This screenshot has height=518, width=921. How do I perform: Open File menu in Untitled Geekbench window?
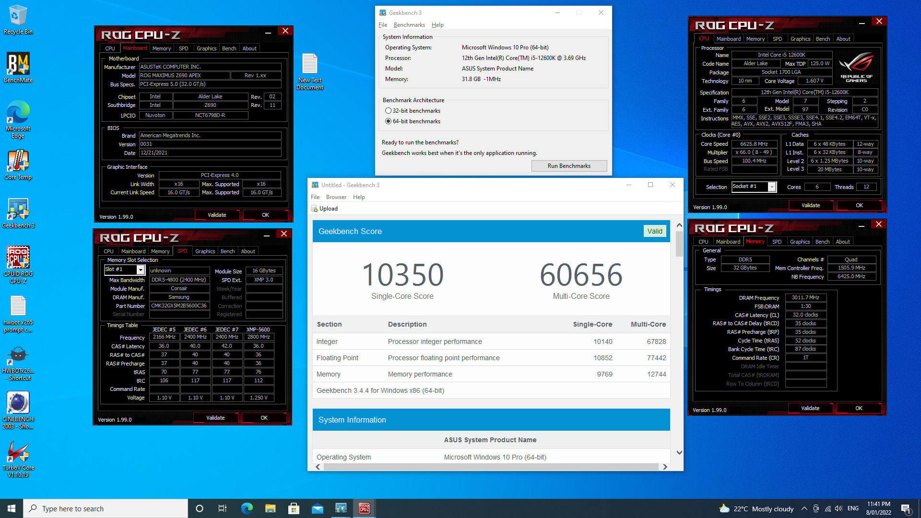click(x=315, y=197)
